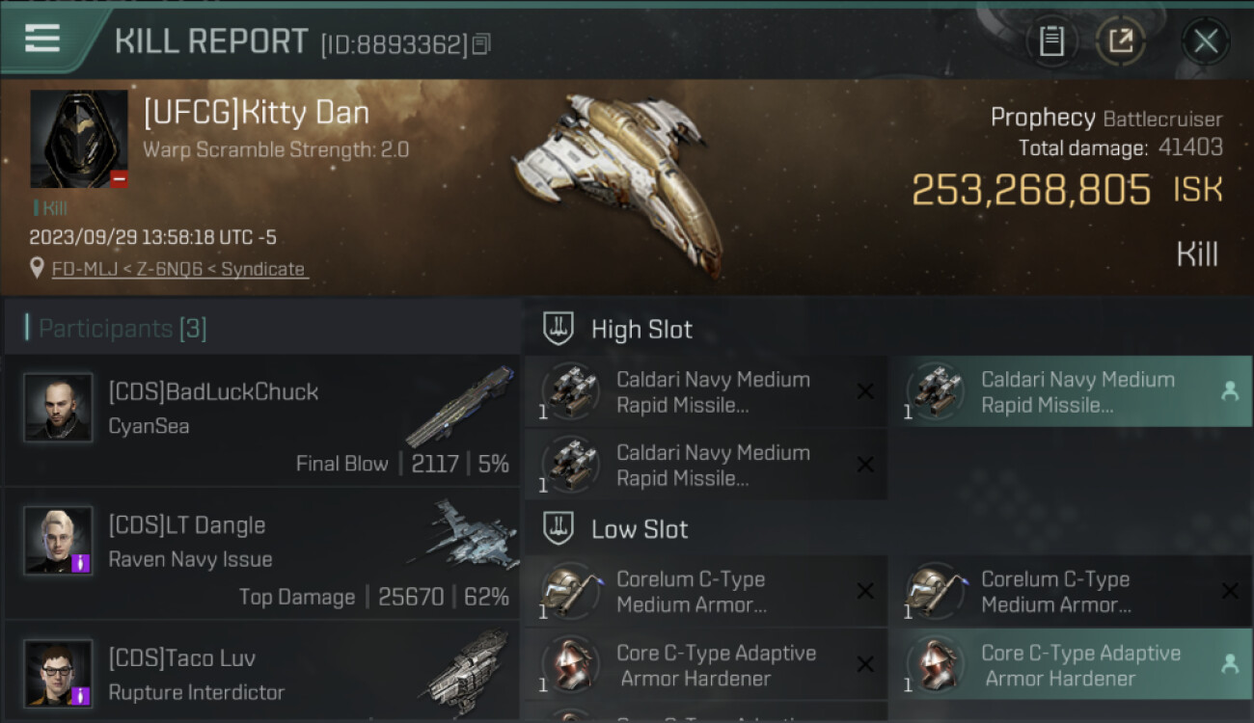Image resolution: width=1254 pixels, height=723 pixels.
Task: Open the hamburger menu icon
Action: (41, 39)
